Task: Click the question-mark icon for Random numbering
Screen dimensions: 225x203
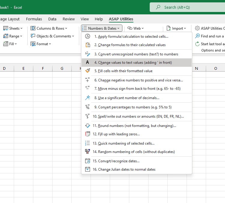Action: click(88, 152)
